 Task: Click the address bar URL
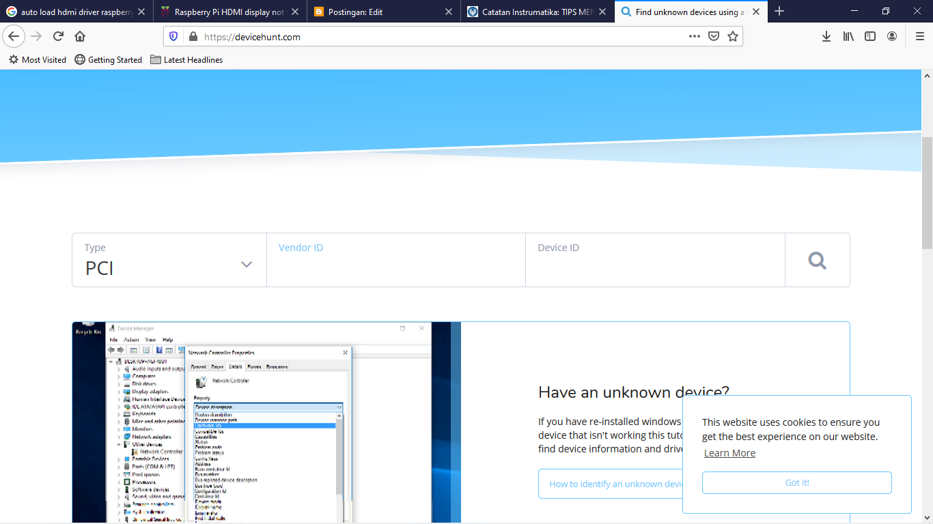point(253,37)
